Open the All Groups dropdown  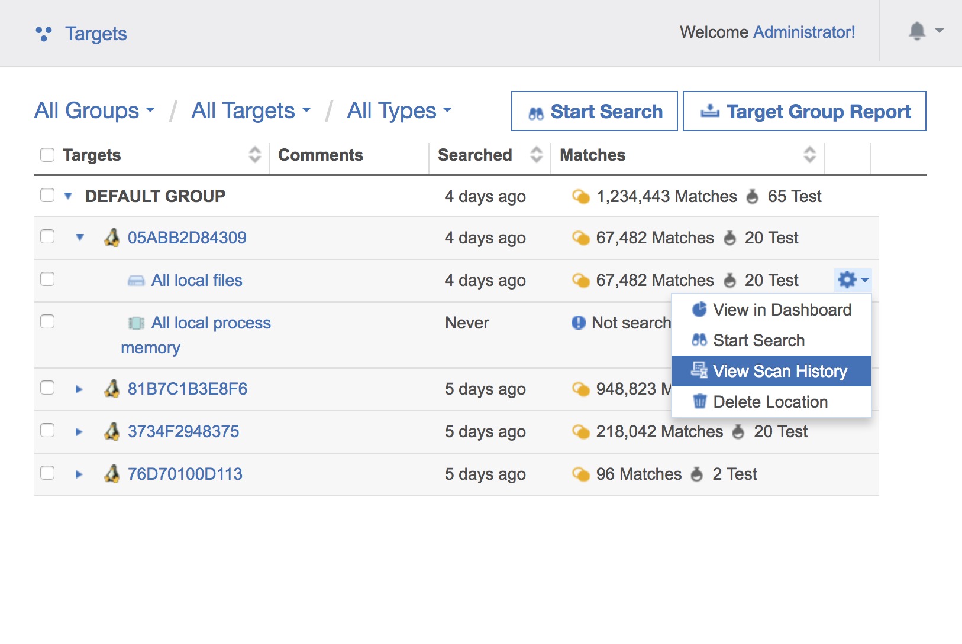tap(95, 110)
